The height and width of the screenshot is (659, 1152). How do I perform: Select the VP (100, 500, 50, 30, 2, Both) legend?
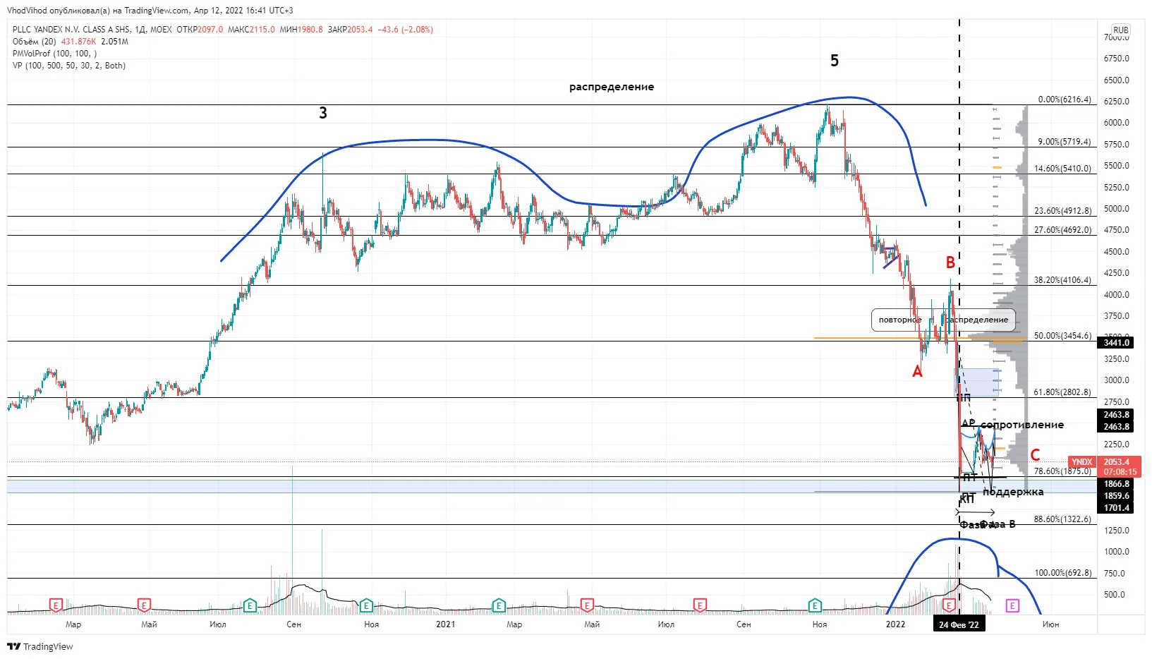[69, 66]
